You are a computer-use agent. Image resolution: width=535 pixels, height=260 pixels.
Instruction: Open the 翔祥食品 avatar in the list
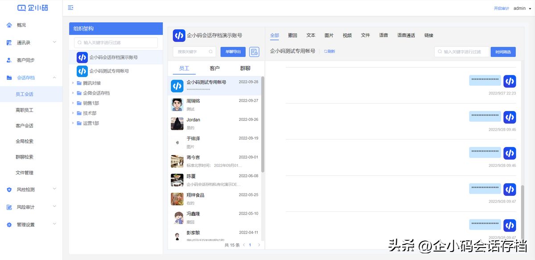coord(177,199)
